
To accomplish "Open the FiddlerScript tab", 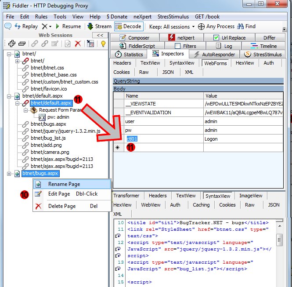I will click(x=137, y=46).
